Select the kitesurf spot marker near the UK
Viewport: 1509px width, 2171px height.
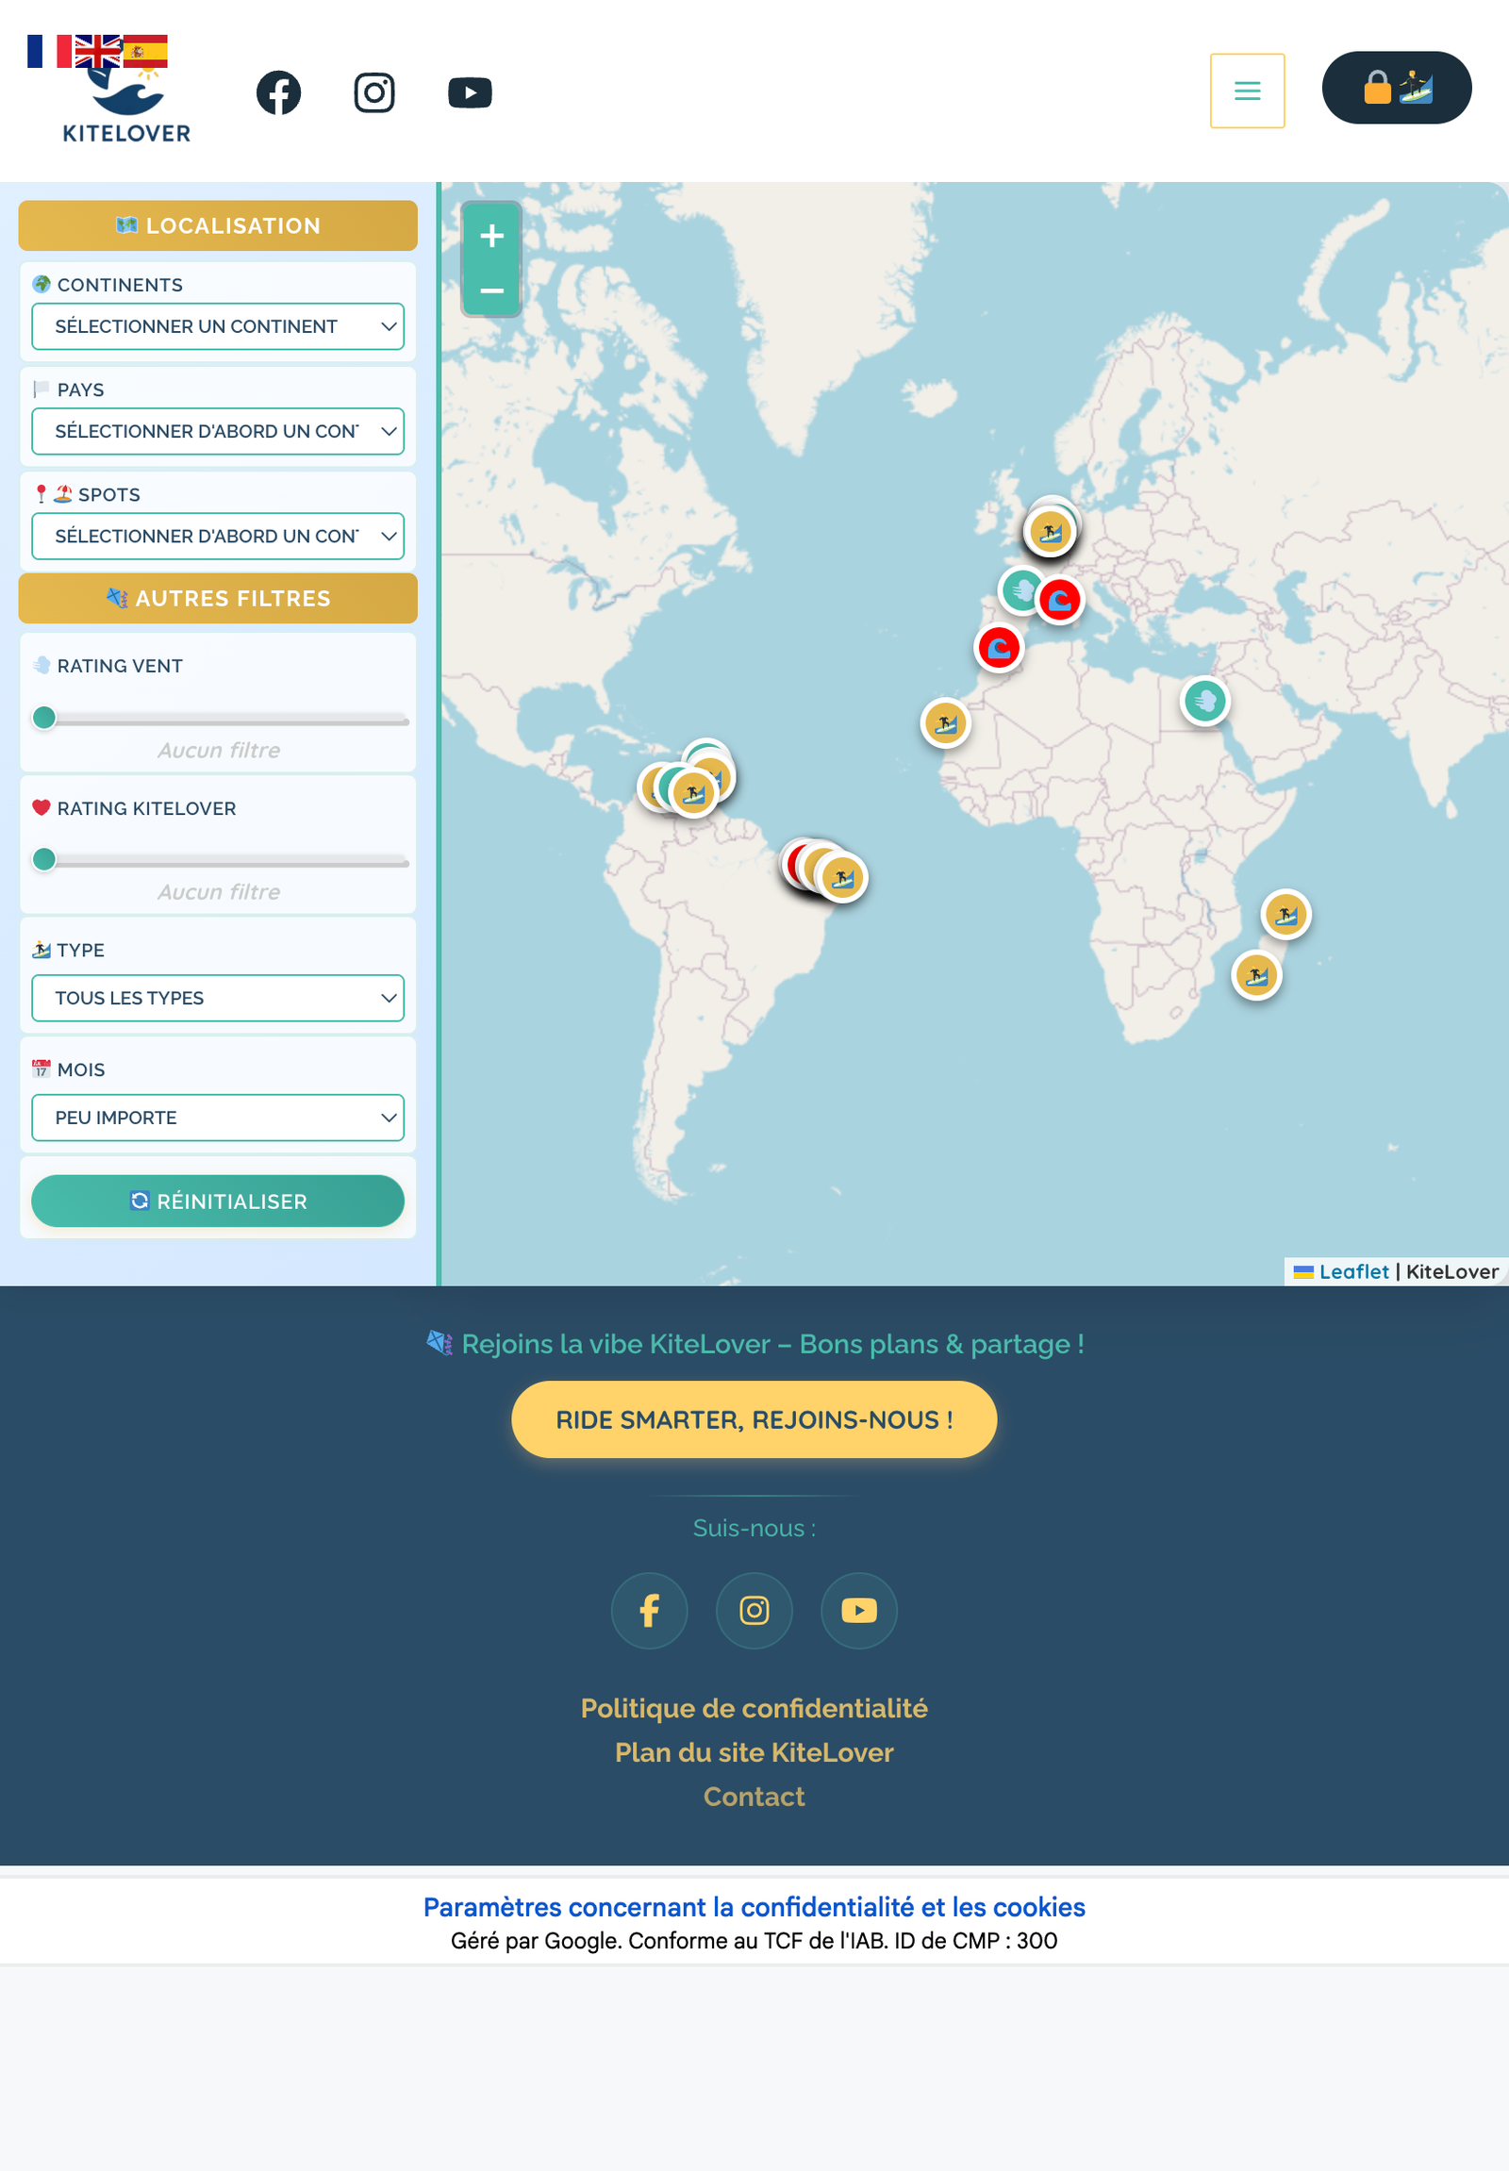(1050, 531)
